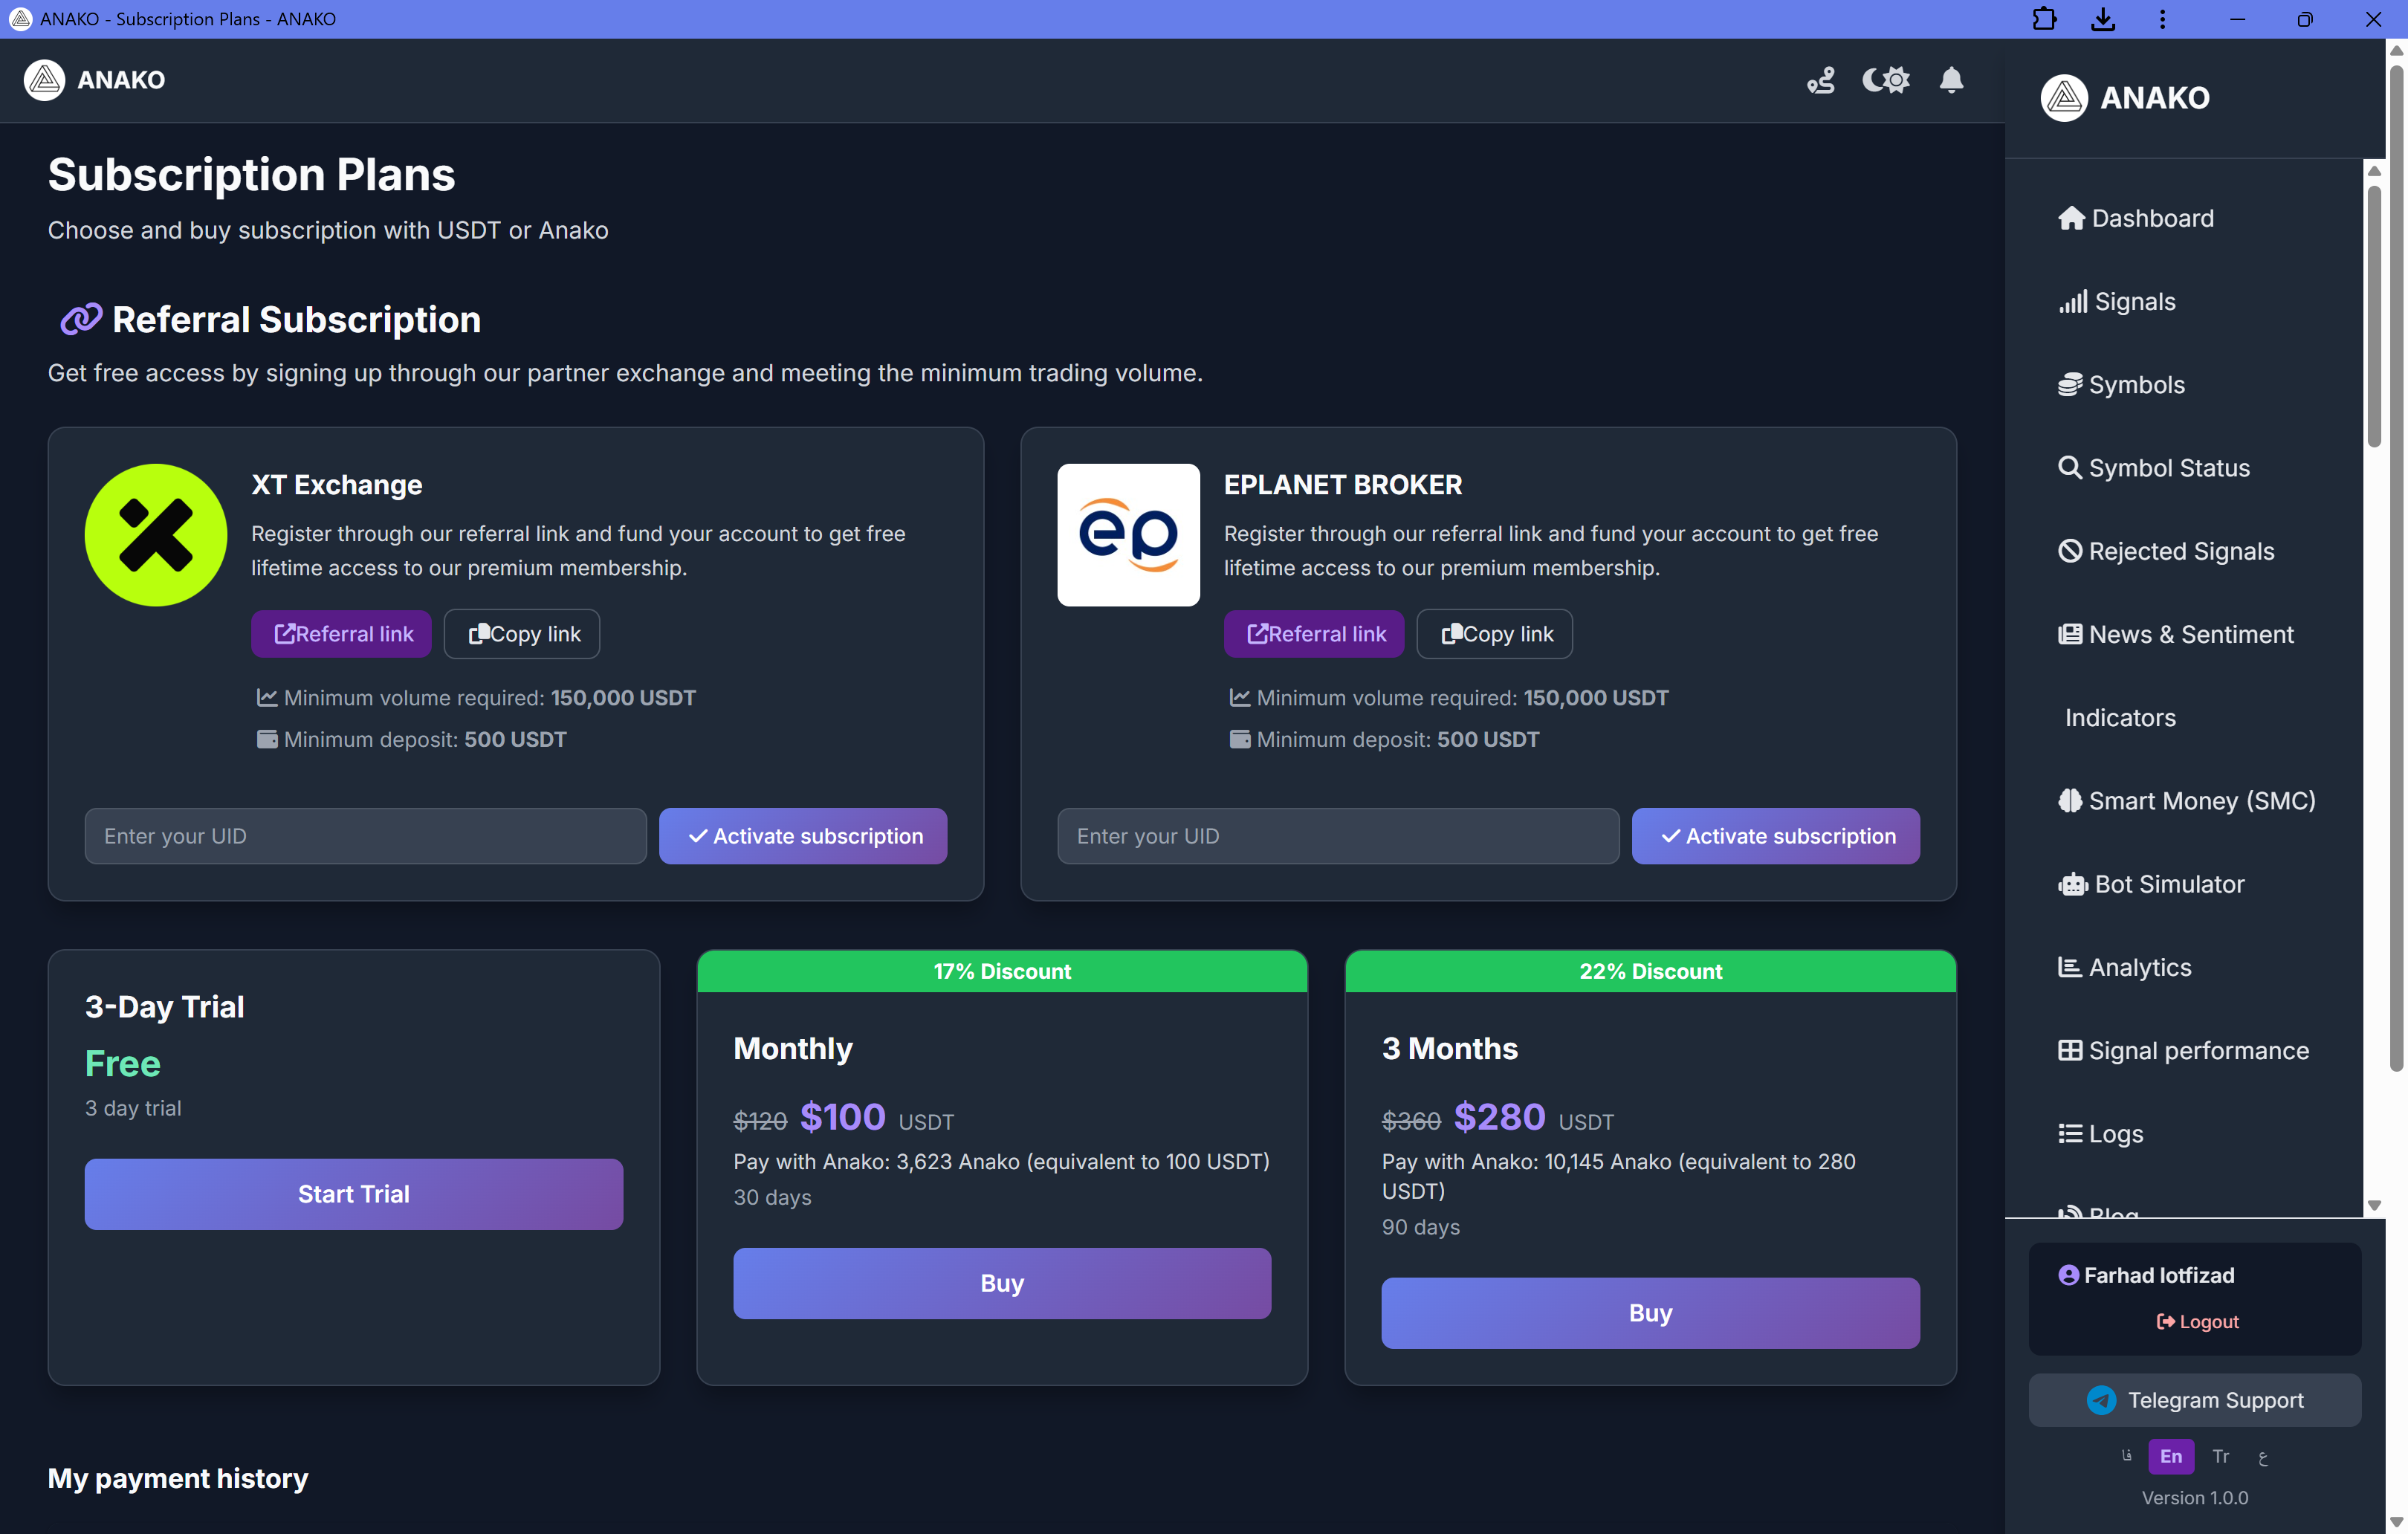The image size is (2408, 1534).
Task: Click the $280 3 Months price
Action: [x=1499, y=1116]
